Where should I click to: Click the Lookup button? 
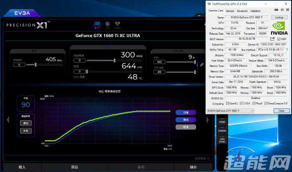coord(279,17)
